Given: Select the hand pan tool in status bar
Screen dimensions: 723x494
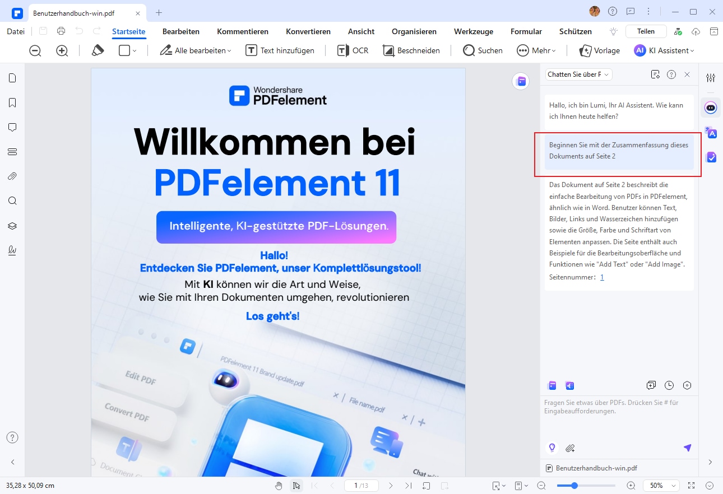Looking at the screenshot, I should (x=279, y=486).
